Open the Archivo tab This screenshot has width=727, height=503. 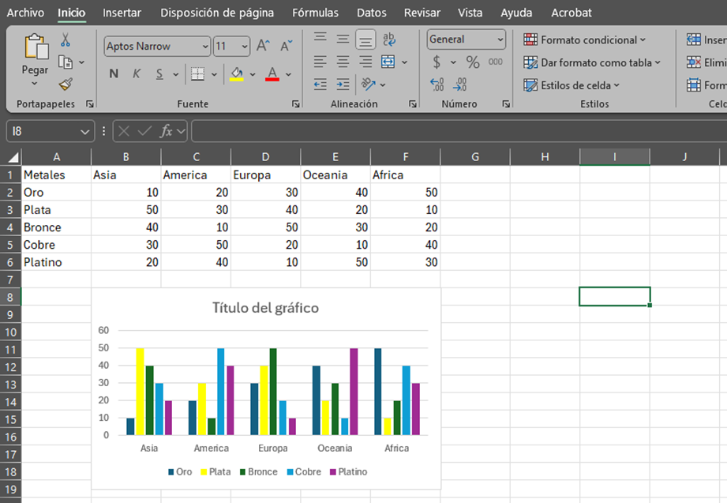coord(25,13)
